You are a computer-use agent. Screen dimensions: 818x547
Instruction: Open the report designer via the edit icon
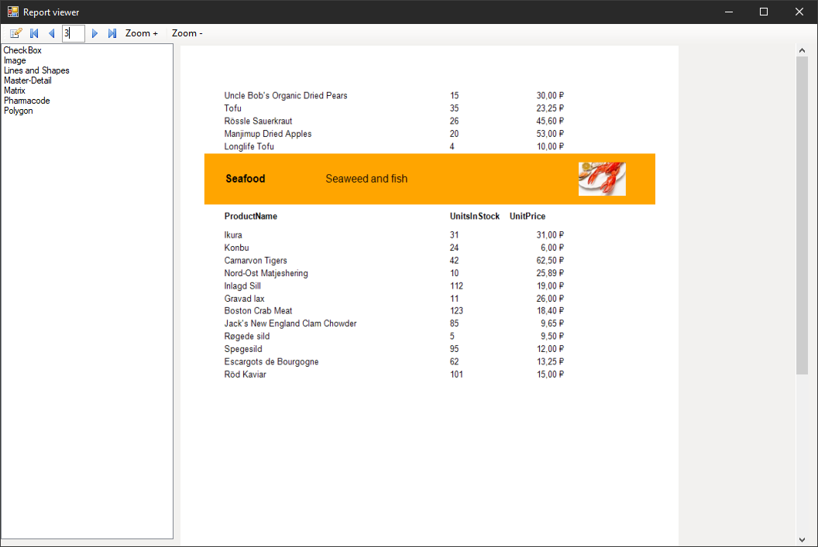[x=15, y=33]
